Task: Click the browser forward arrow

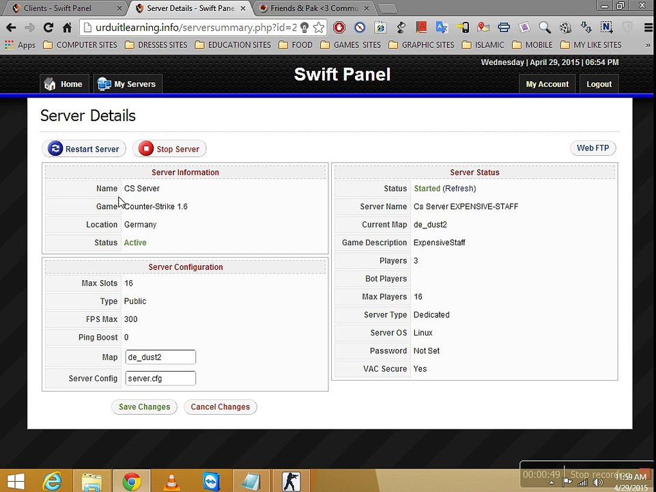Action: [x=30, y=27]
